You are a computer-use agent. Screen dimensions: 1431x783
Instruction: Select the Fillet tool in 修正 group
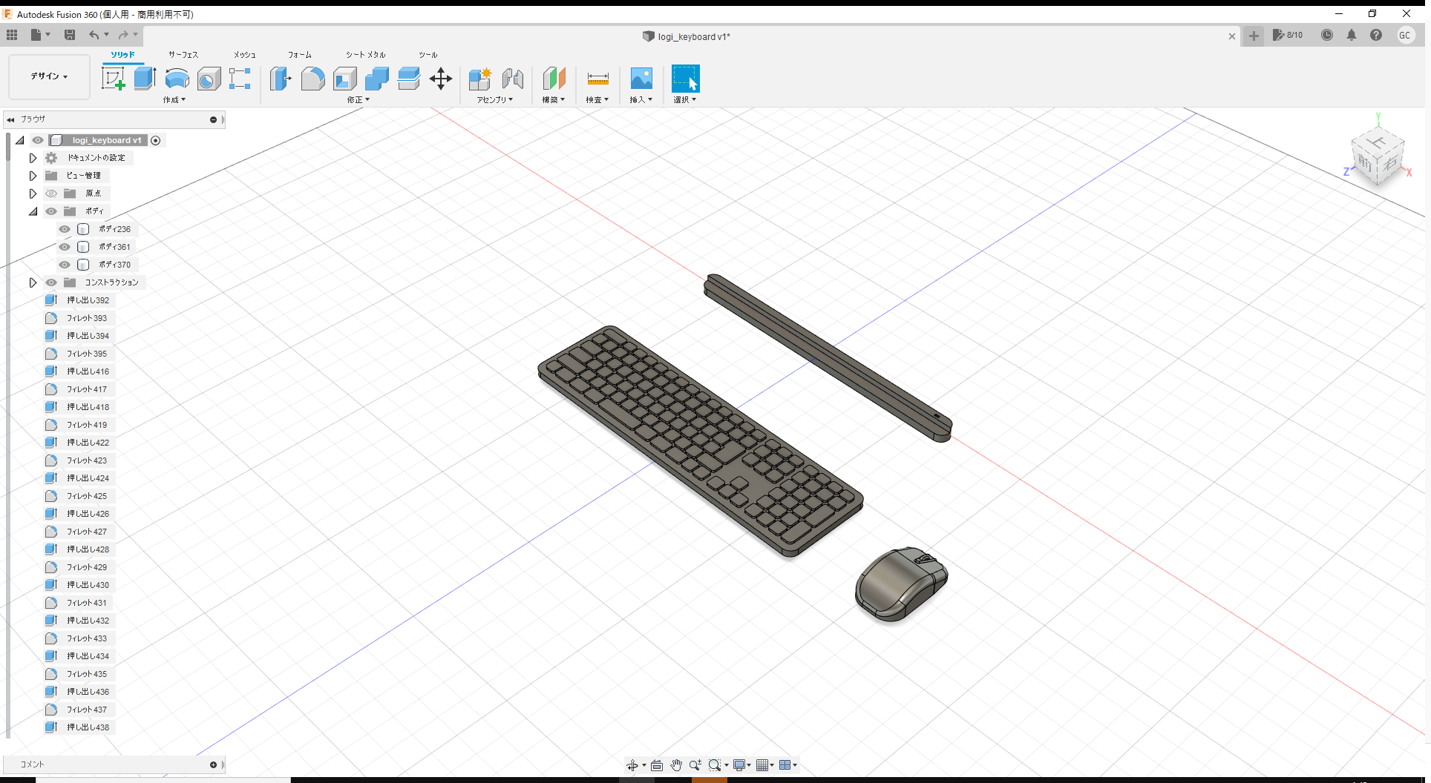click(x=312, y=79)
